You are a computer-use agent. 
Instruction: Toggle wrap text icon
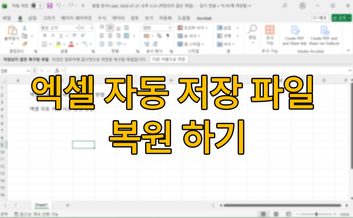tap(127, 28)
